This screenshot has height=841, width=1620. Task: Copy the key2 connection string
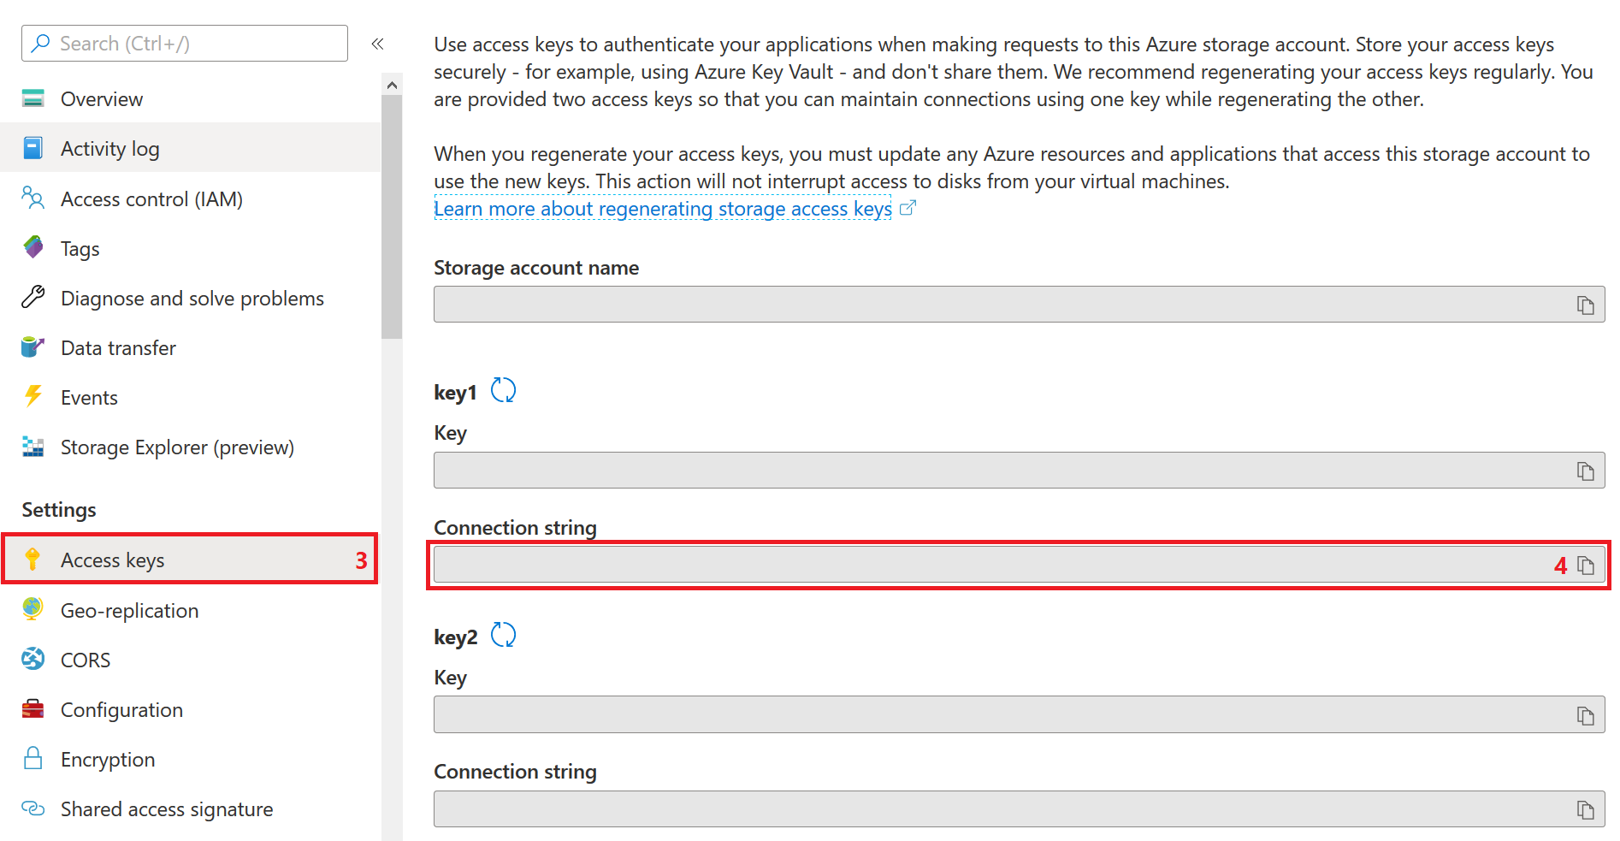[1586, 810]
